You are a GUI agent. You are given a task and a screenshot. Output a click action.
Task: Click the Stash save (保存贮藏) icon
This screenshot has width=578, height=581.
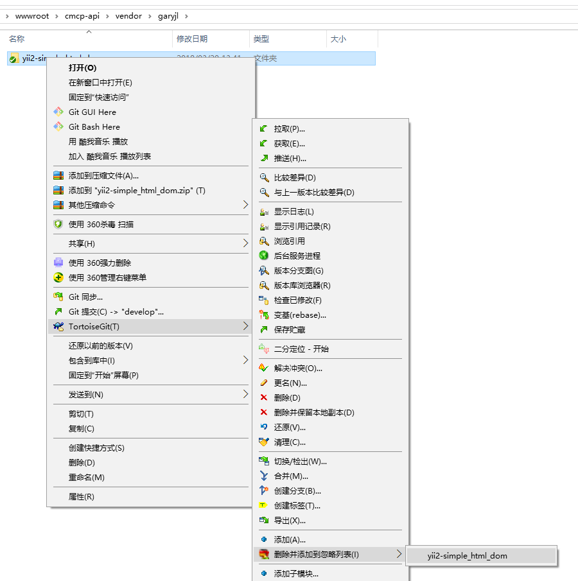tap(263, 330)
